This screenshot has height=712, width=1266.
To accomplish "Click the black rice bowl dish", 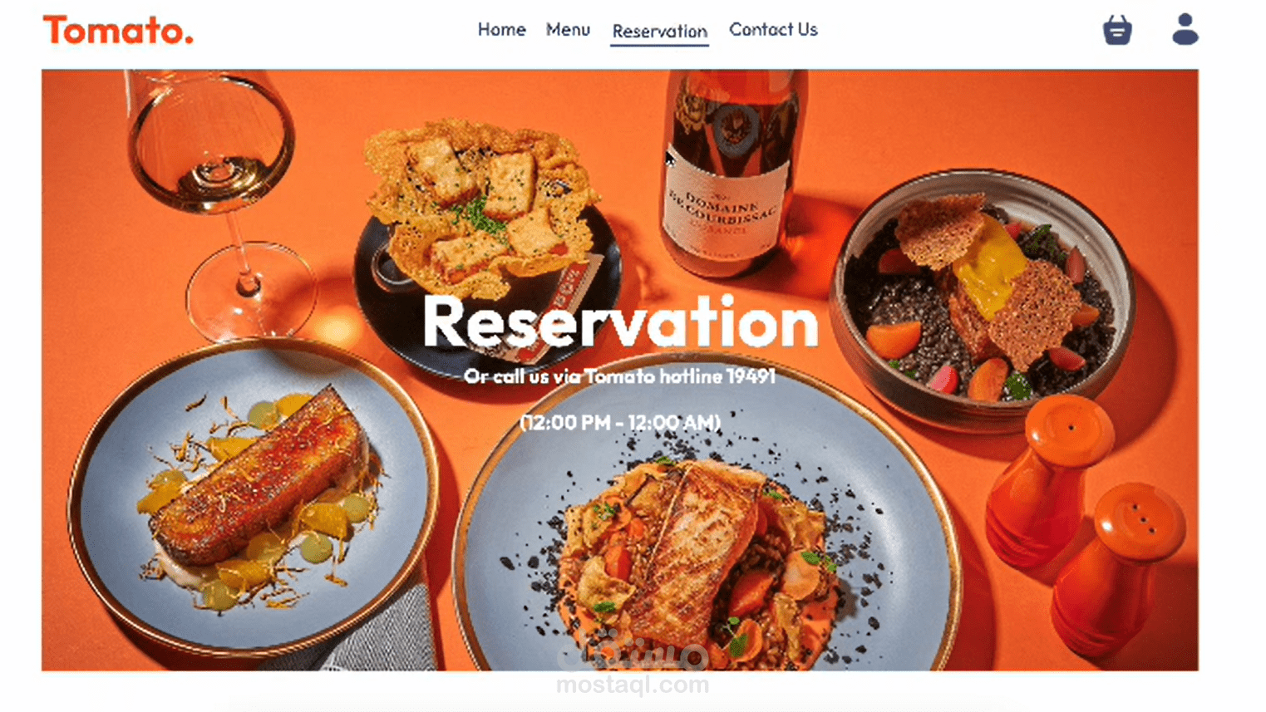I will (x=984, y=297).
